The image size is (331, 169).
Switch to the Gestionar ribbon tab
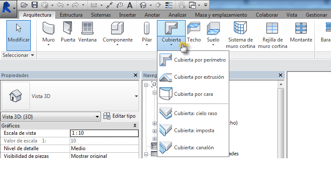point(316,15)
